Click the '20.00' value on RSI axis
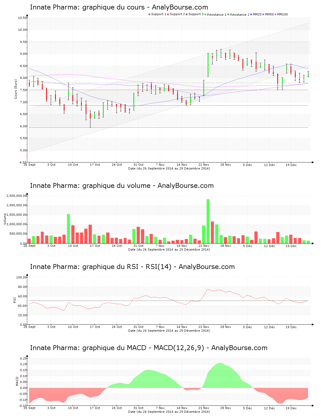Image resolution: width=324 pixels, height=419 pixels. coord(22,315)
